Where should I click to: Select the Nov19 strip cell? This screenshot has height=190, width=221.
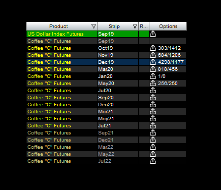click(x=118, y=55)
